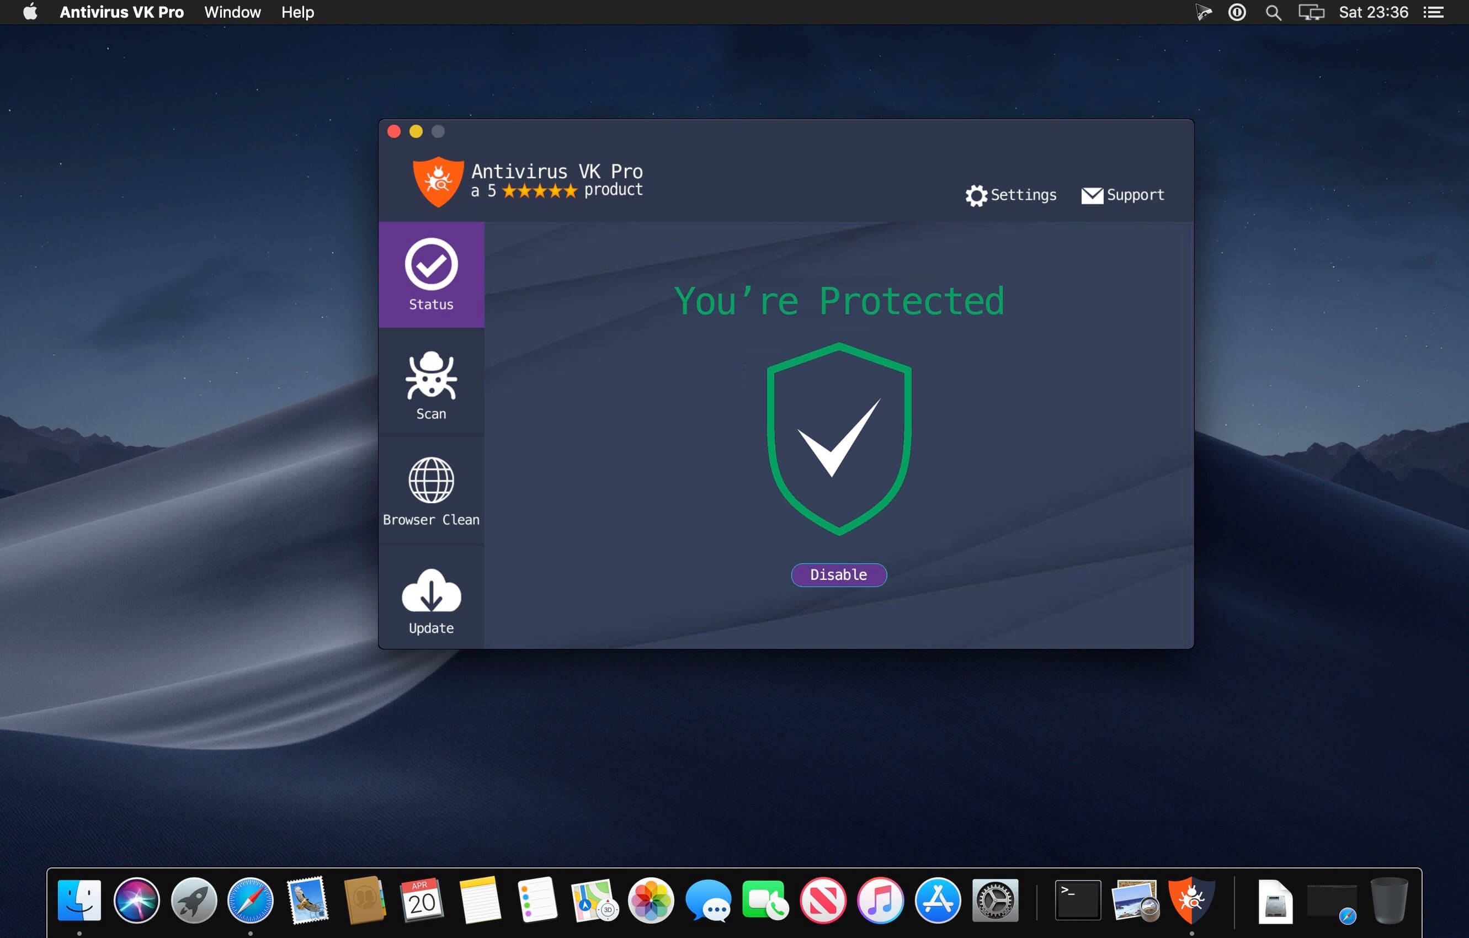The image size is (1469, 938).
Task: Open Reminders from the Dock
Action: 537,900
